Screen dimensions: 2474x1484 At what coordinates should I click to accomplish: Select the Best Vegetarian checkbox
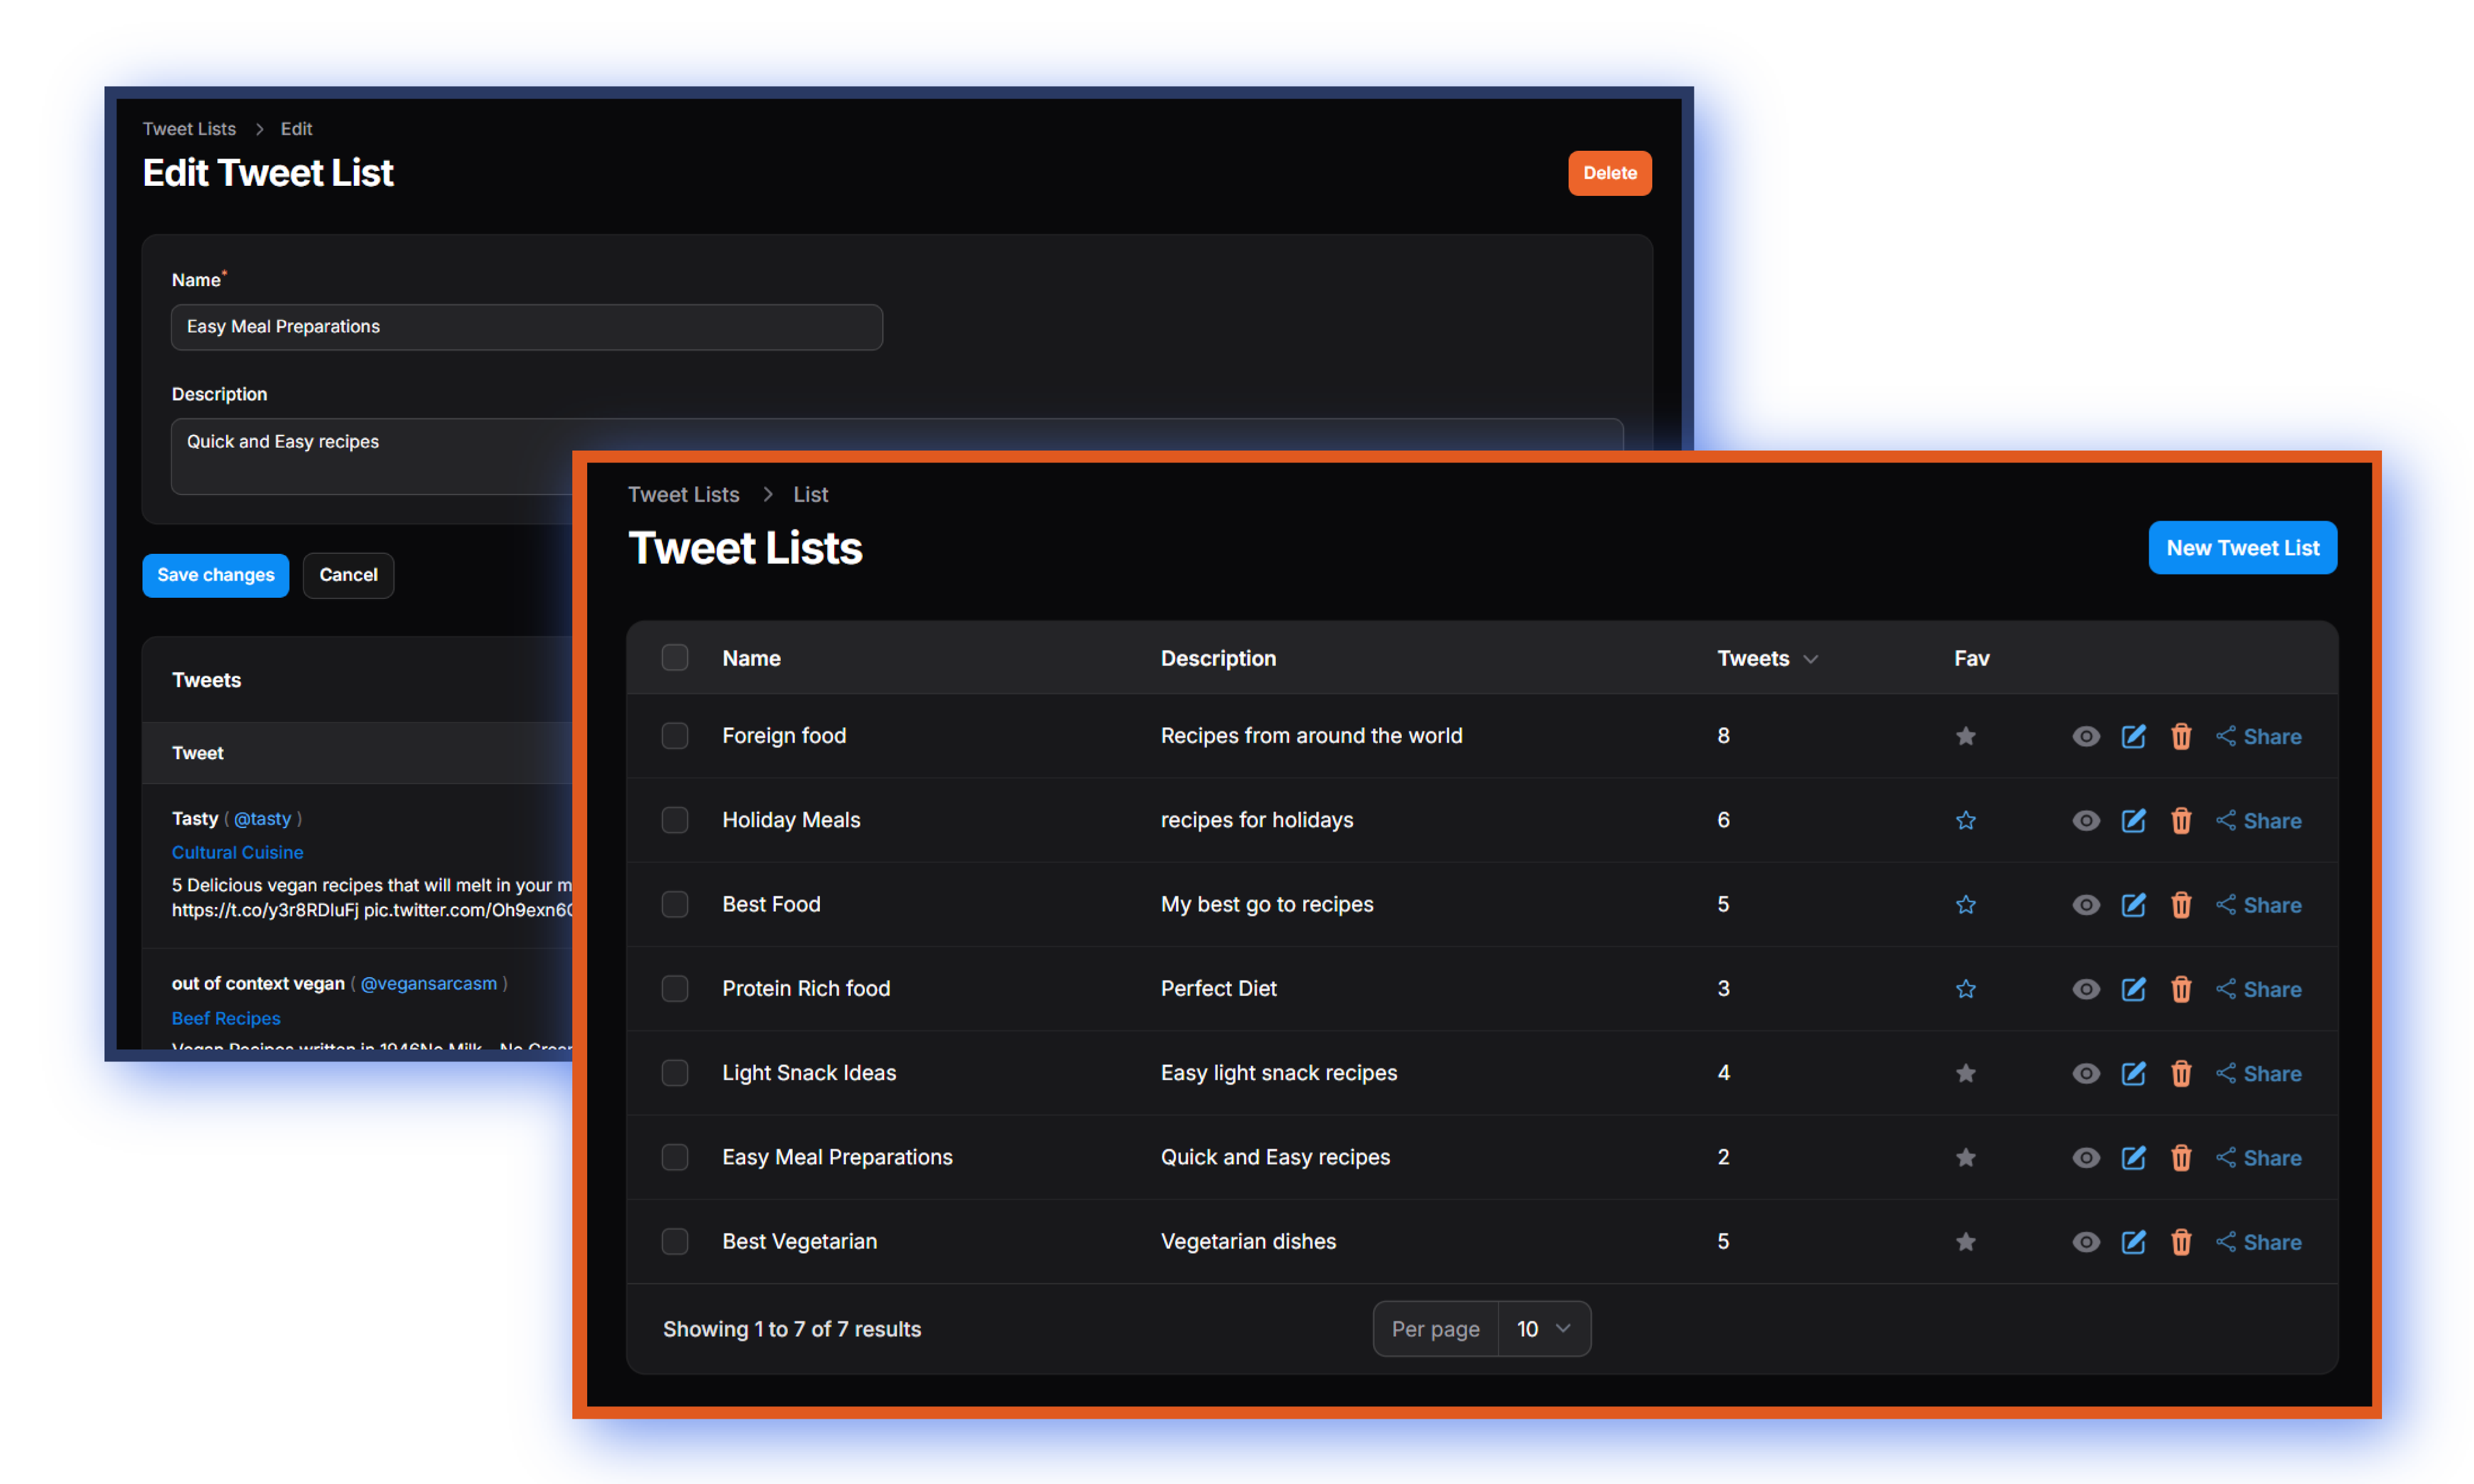pos(675,1241)
